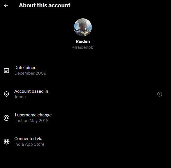This screenshot has height=168, width=171.
Task: Click the calendar icon beside Date joined
Action: 6,70
